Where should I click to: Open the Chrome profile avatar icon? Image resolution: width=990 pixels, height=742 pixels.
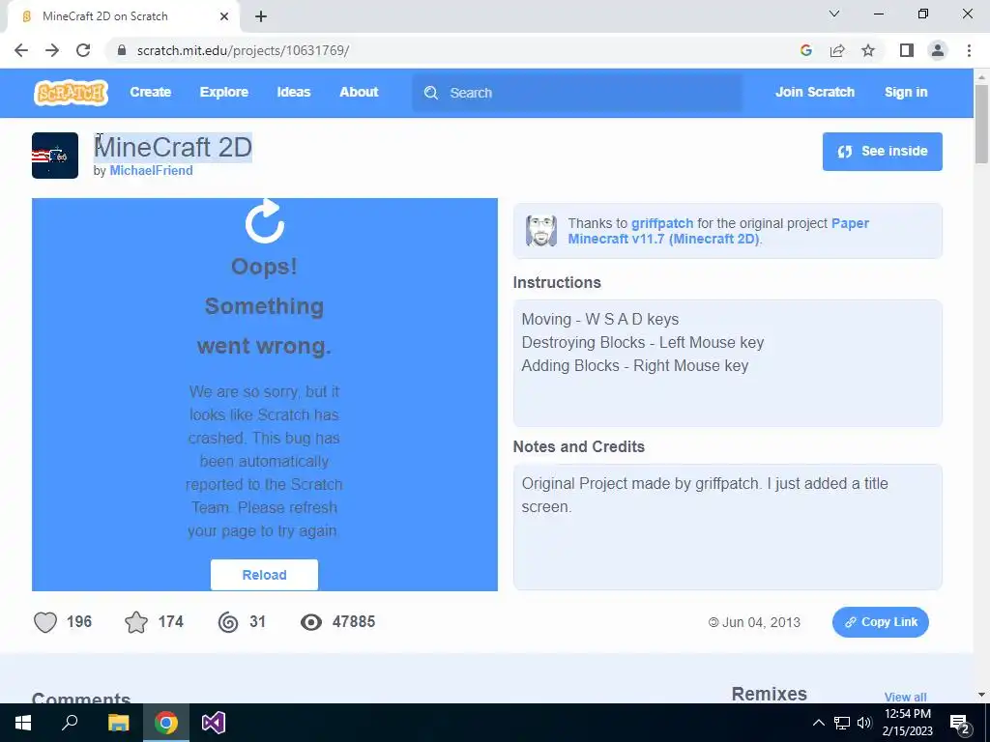click(938, 50)
